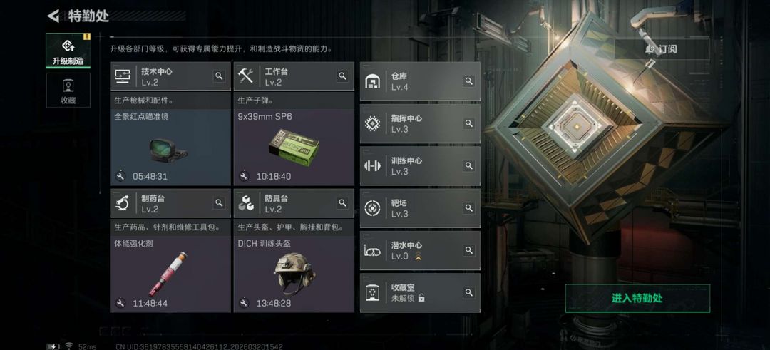
Task: Click the 进入特勤处 button
Action: [x=637, y=298]
